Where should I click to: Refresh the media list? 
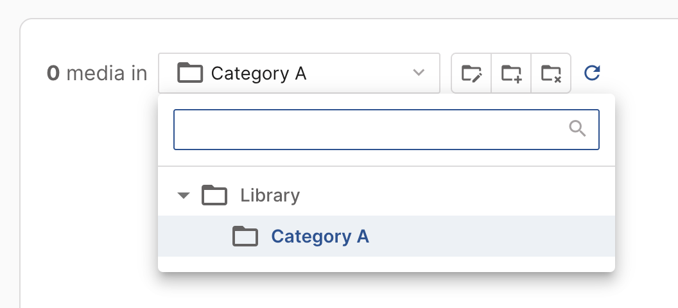coord(592,73)
